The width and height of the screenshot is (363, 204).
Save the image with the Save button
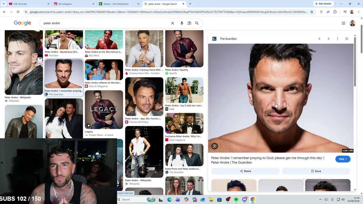[316, 171]
